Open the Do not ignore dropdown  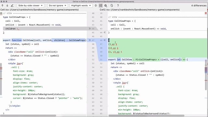pyautogui.click(x=58, y=6)
